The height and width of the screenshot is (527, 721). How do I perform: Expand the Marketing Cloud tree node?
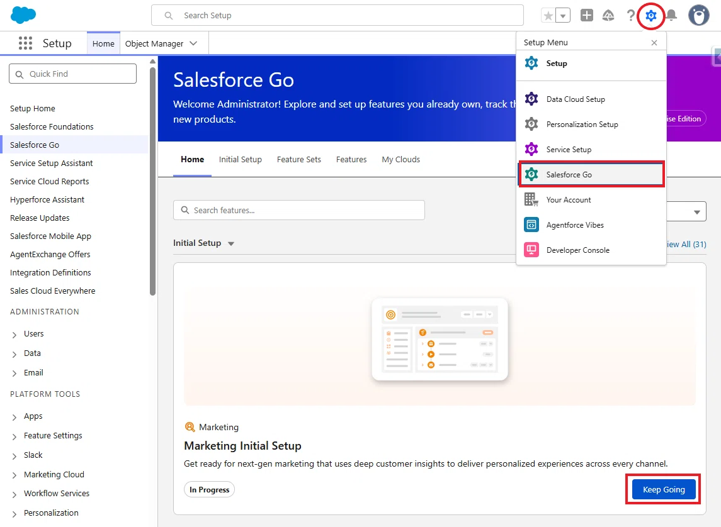pyautogui.click(x=14, y=475)
